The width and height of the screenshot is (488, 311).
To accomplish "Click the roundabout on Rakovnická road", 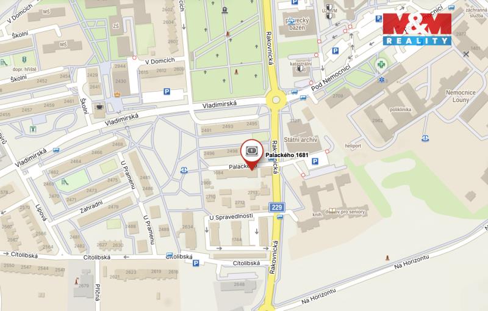I will [276, 100].
